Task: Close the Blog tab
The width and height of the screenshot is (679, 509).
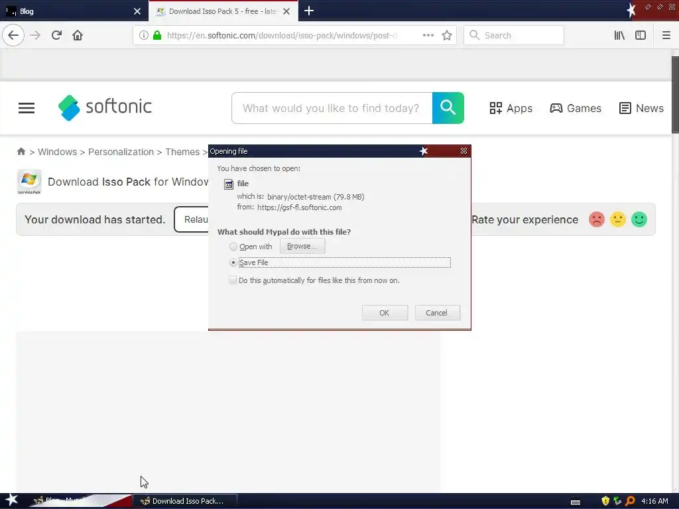Action: point(137,11)
